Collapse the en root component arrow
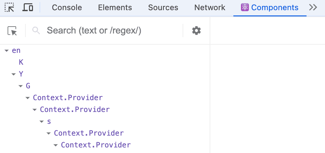325x153 pixels. [7, 51]
